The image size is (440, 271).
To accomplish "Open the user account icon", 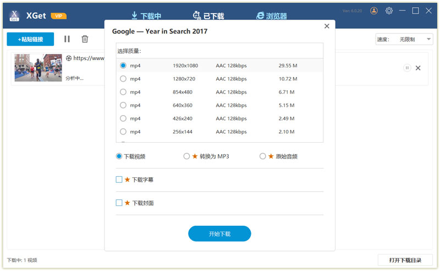I will [374, 10].
